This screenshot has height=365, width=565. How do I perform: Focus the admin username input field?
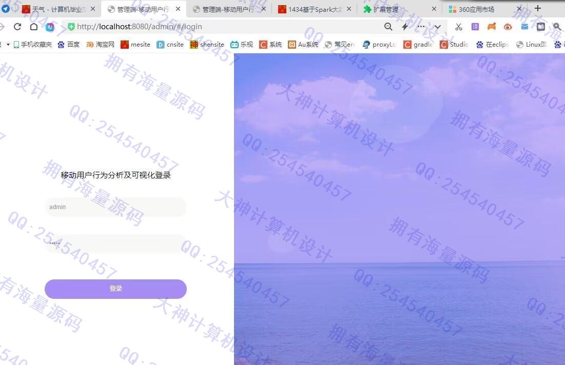click(x=115, y=207)
